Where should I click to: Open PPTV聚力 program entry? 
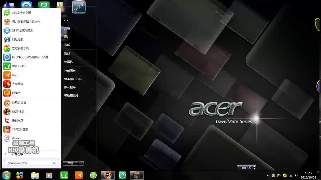(31, 57)
